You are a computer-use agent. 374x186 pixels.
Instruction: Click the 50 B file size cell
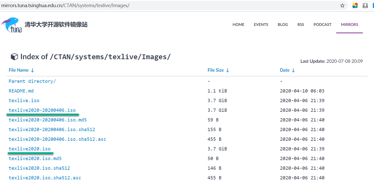(x=213, y=159)
